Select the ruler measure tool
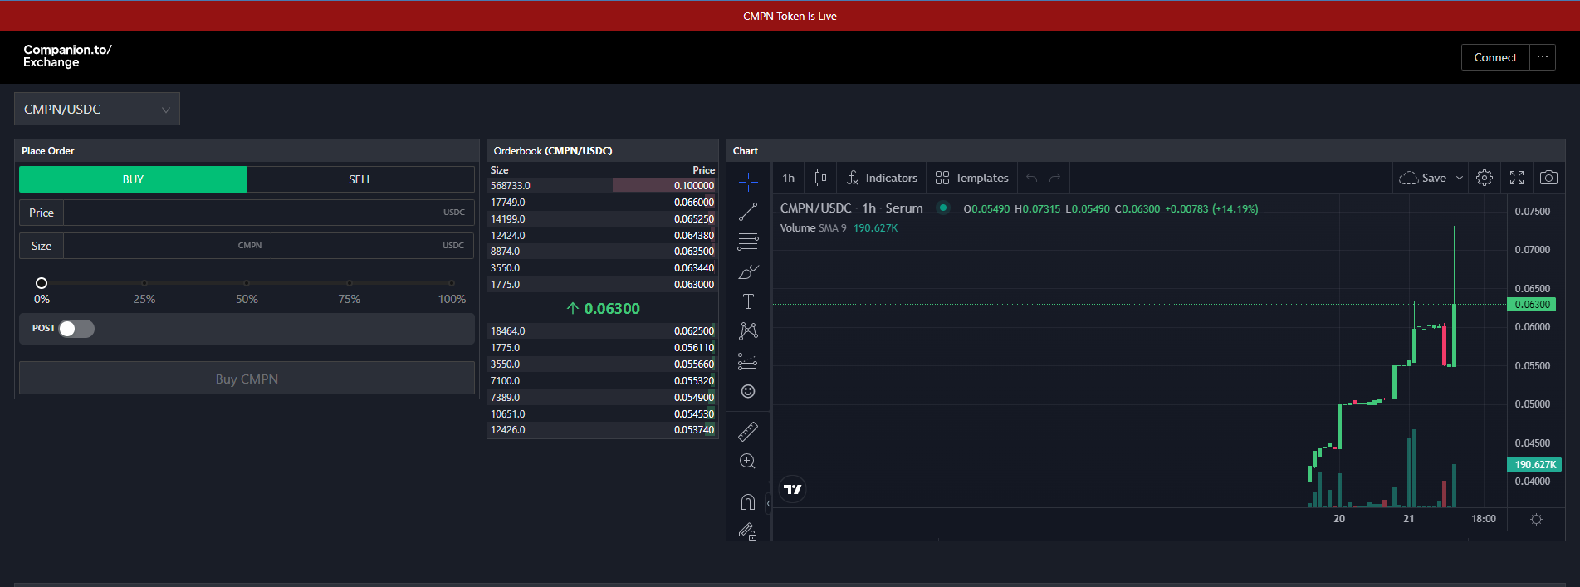The height and width of the screenshot is (587, 1580). tap(747, 431)
